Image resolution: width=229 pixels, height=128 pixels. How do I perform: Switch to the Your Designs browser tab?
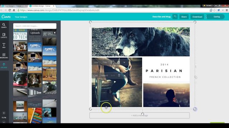[x=14, y=6]
